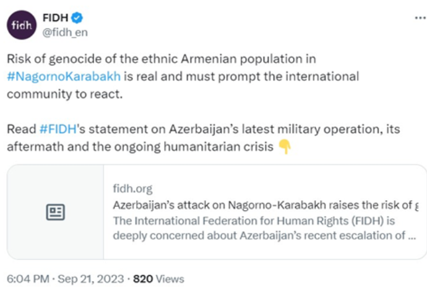
Task: Open the three-dot more options menu
Action: 420,18
